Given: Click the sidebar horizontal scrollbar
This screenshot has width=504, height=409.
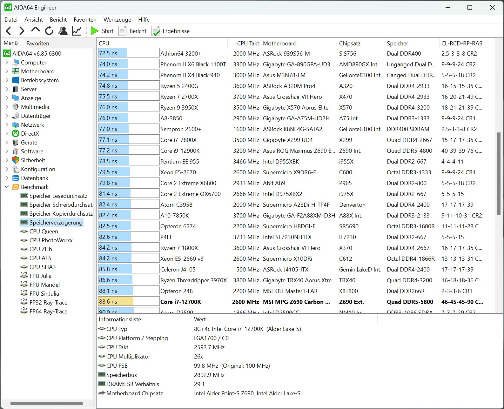Looking at the screenshot, I should [x=47, y=403].
